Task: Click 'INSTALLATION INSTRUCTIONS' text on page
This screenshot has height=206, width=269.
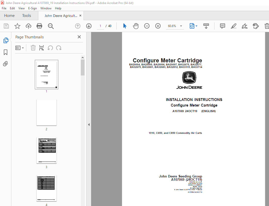Action: tap(194, 99)
